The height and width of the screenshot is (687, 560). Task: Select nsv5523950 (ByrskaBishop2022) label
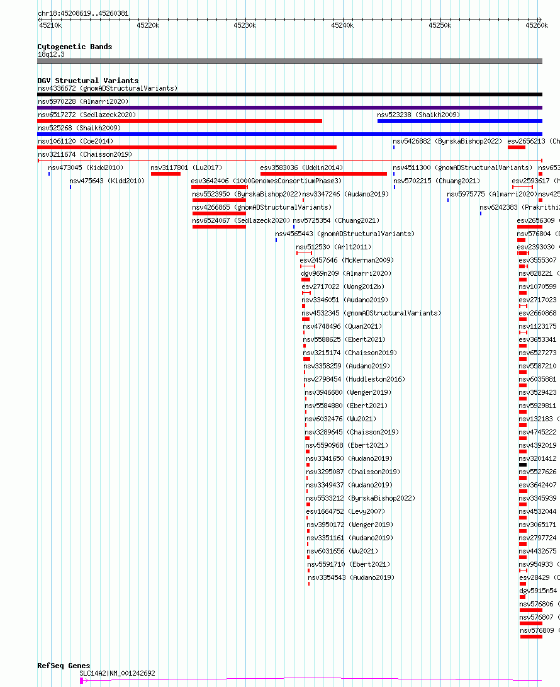247,194
